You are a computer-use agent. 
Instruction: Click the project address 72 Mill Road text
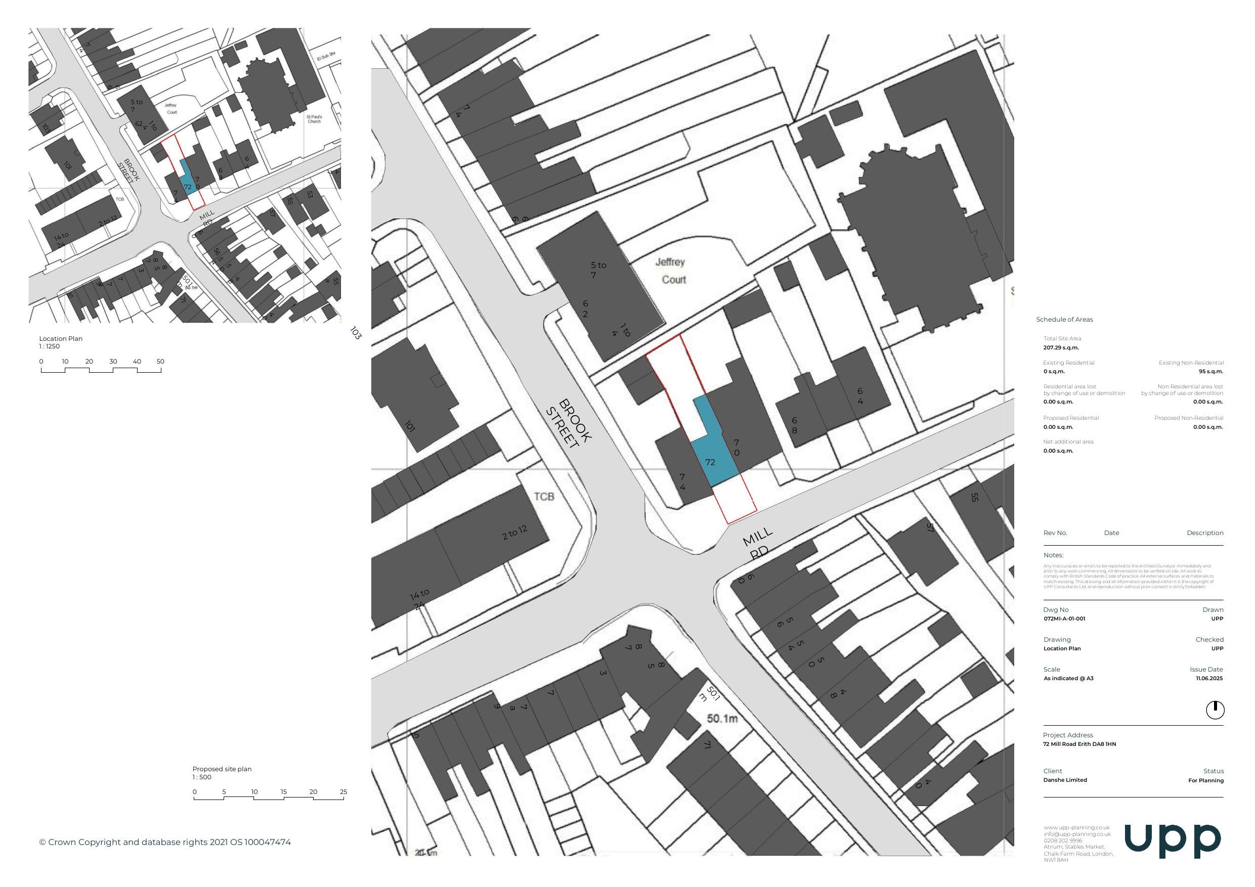coord(1079,744)
